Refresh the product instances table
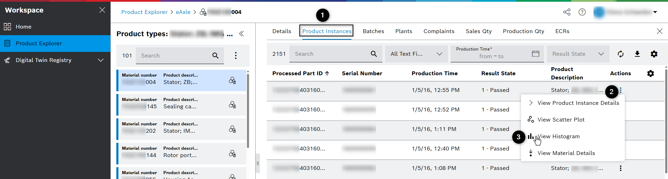Screen dimensions: 668x179 click(621, 54)
